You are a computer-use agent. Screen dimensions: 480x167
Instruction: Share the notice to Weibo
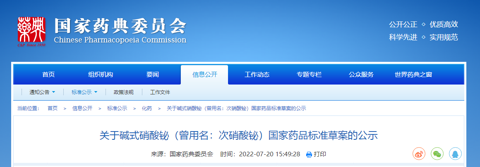tap(419, 153)
